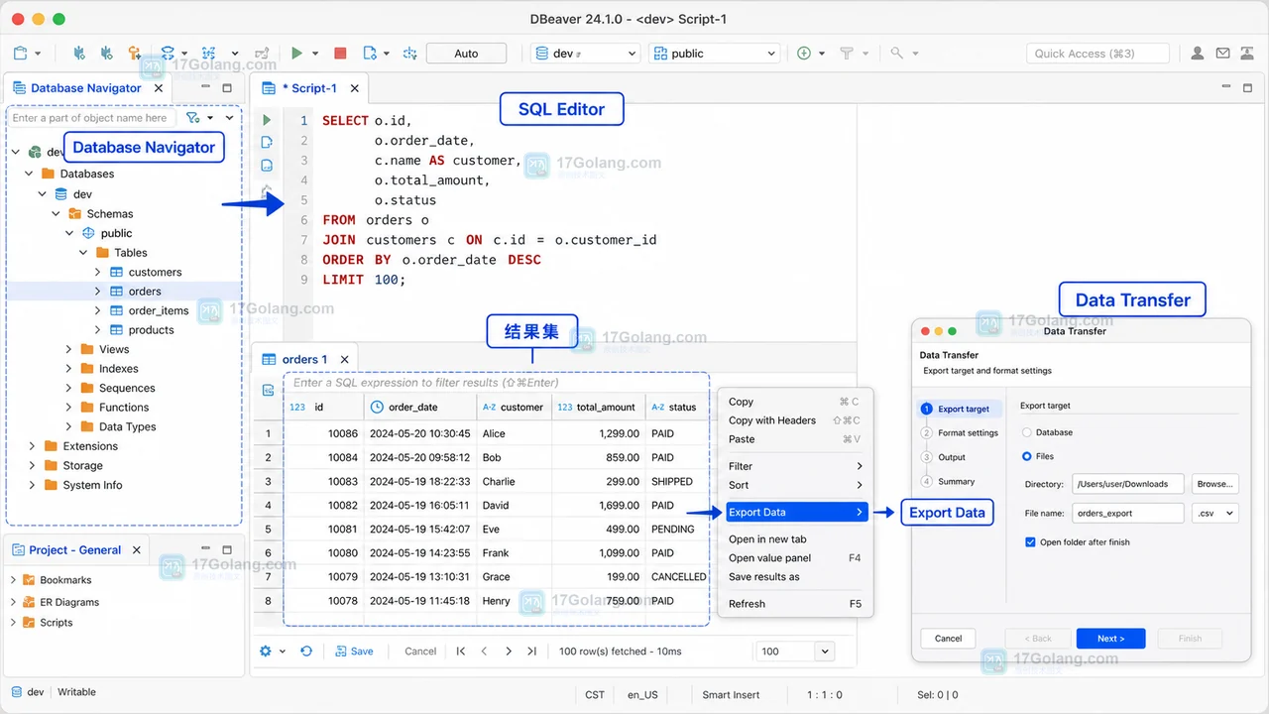This screenshot has width=1269, height=714.
Task: Open the 100 fetch size dropdown
Action: (824, 652)
